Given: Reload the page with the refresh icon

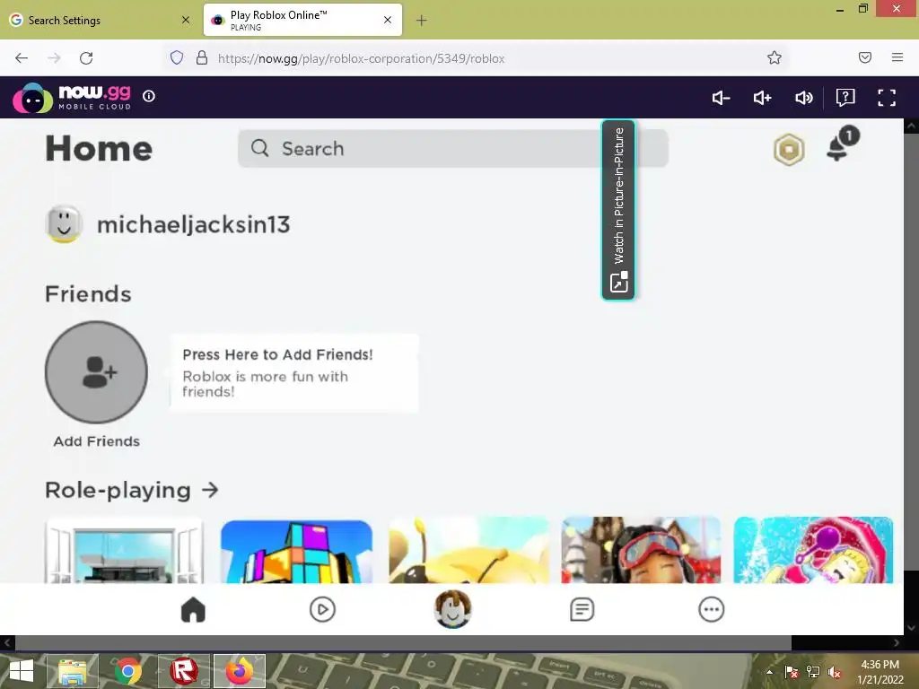Looking at the screenshot, I should coord(86,58).
